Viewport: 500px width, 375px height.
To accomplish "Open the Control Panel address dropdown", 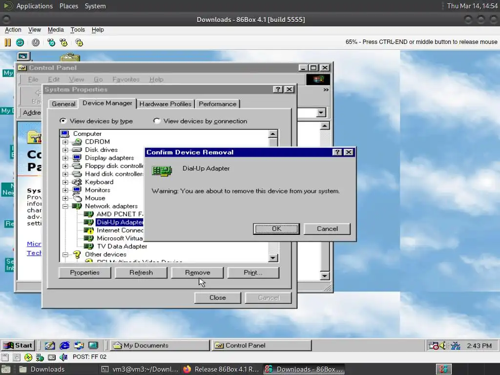I will click(x=321, y=113).
